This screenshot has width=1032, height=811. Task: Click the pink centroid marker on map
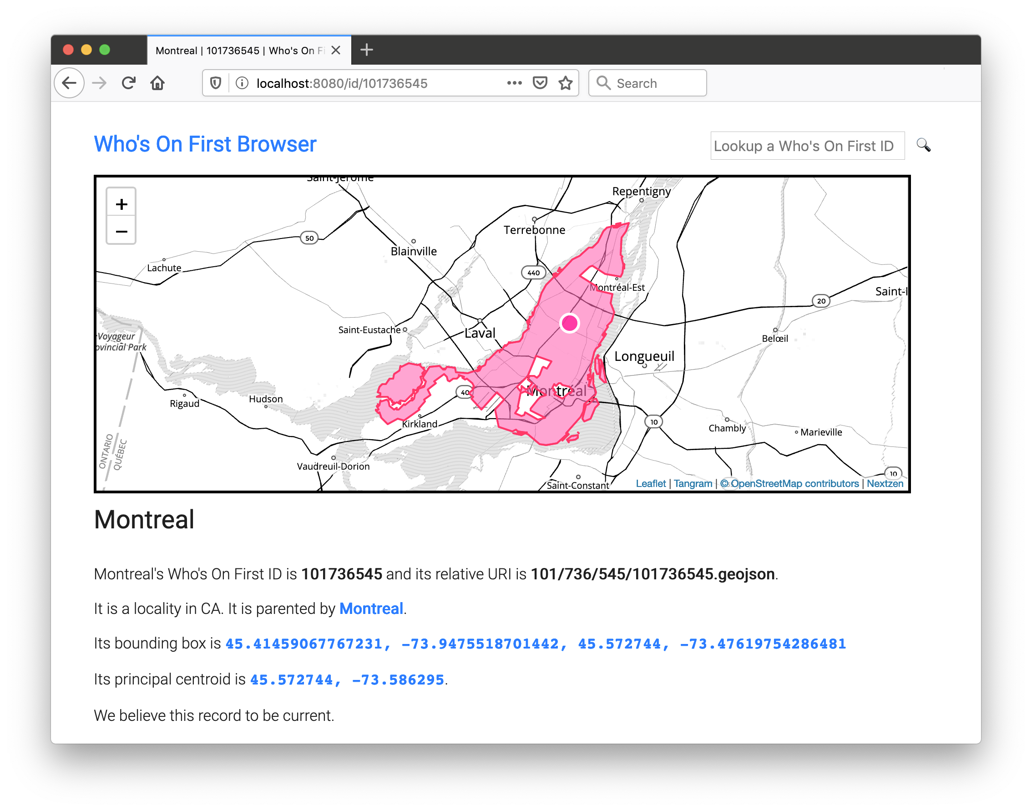[570, 323]
